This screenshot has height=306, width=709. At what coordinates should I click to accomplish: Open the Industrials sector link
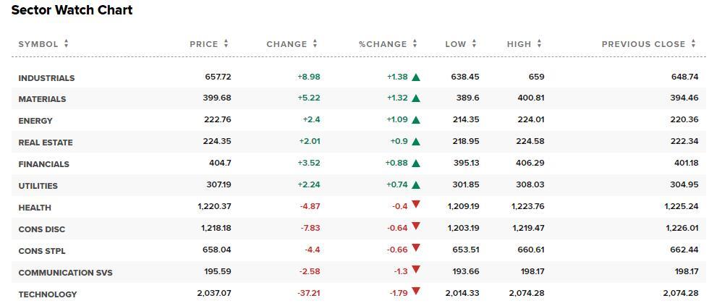click(46, 78)
